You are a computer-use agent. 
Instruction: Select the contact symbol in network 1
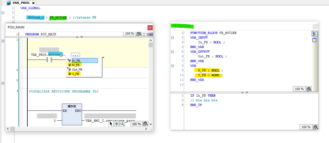coord(49,60)
